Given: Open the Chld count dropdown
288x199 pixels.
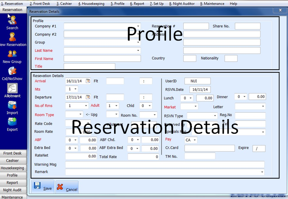Looking at the screenshot, I should coord(150,105).
